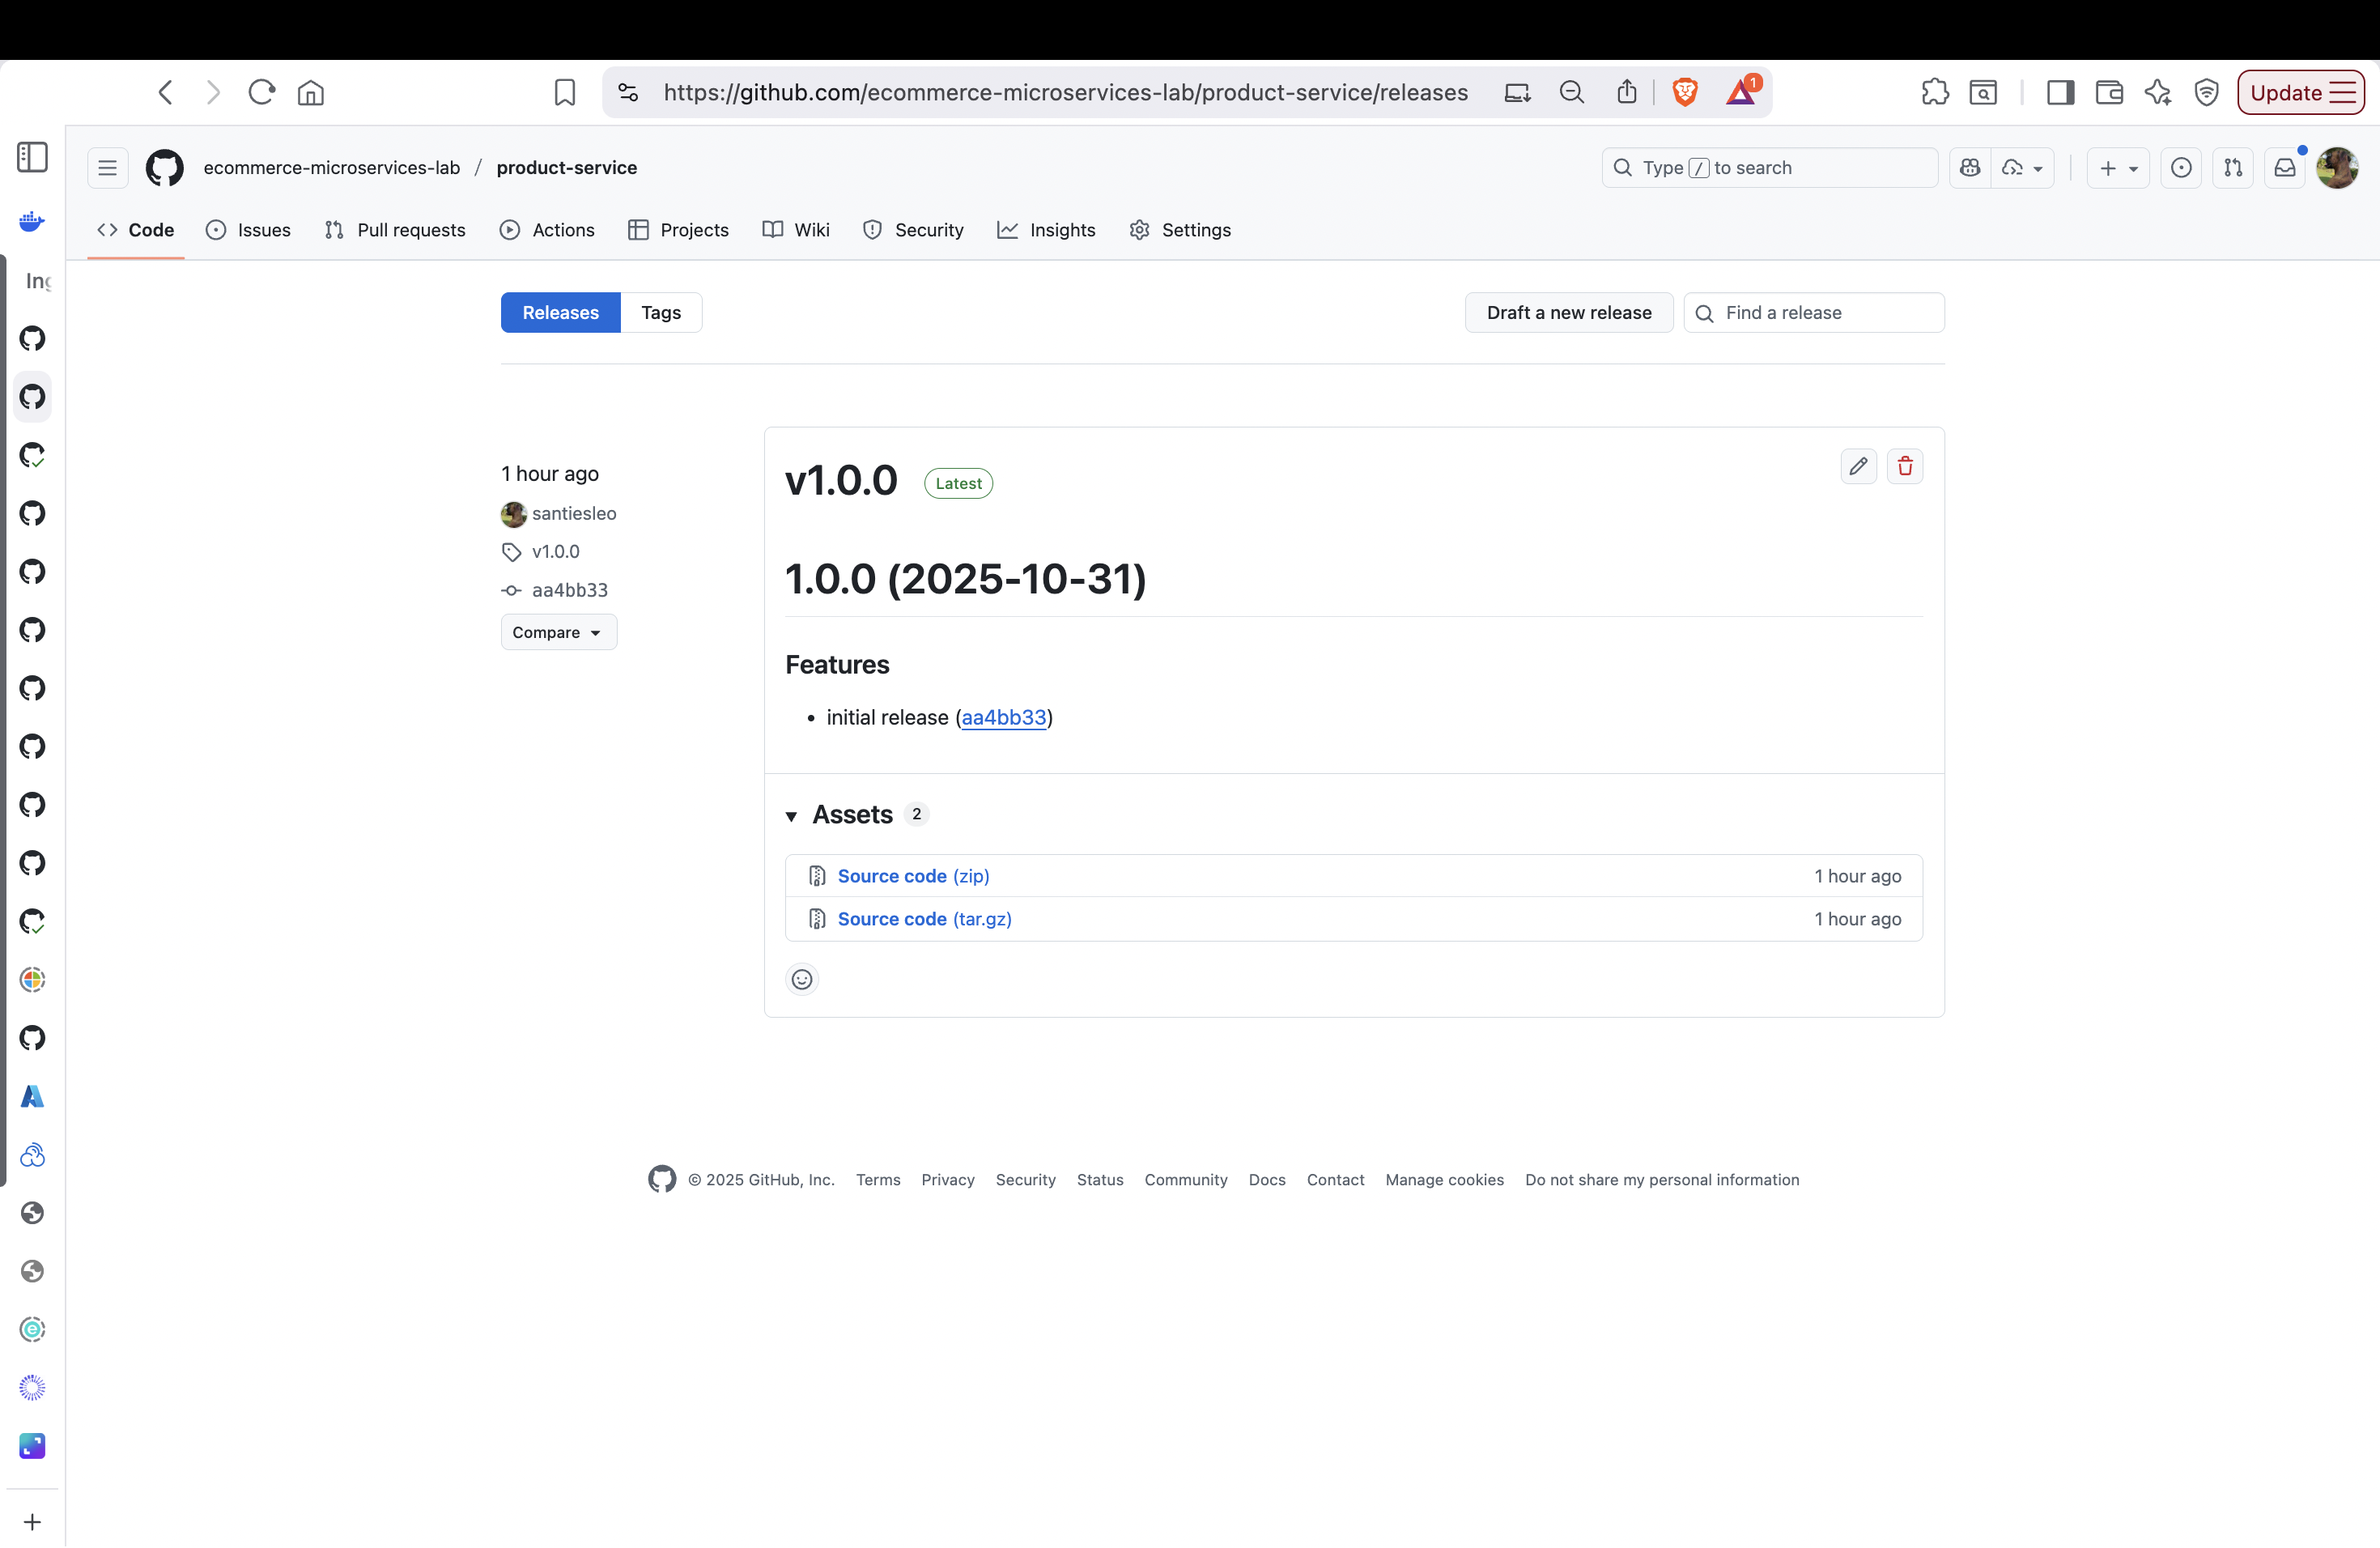Viewport: 2380px width, 1548px height.
Task: Collapse the Assets section
Action: coord(791,816)
